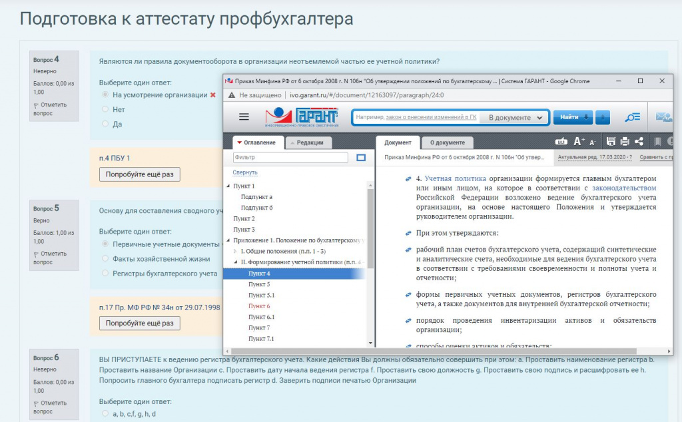Click the decrease font size A- icon
Image resolution: width=682 pixels, height=422 pixels.
(x=593, y=142)
